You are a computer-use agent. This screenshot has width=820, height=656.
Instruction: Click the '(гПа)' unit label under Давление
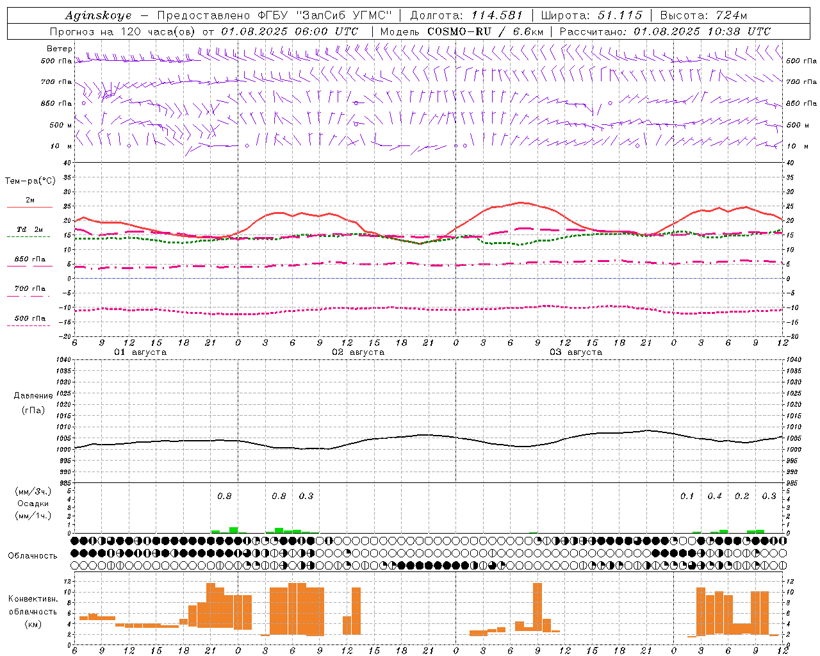[x=33, y=410]
